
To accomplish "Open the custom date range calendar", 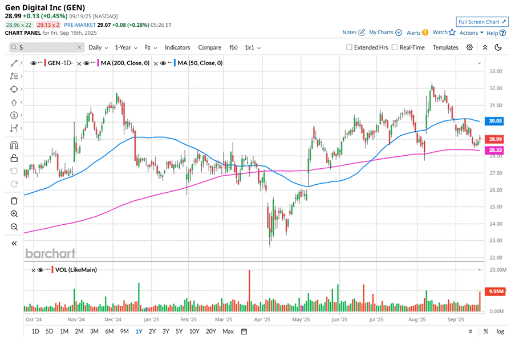I will [x=244, y=331].
